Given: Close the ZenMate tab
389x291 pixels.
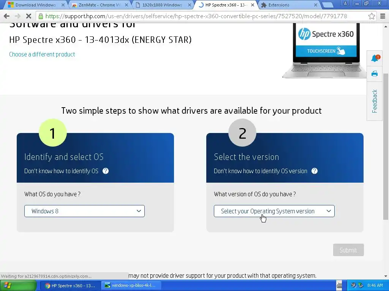Looking at the screenshot, I should (x=126, y=5).
